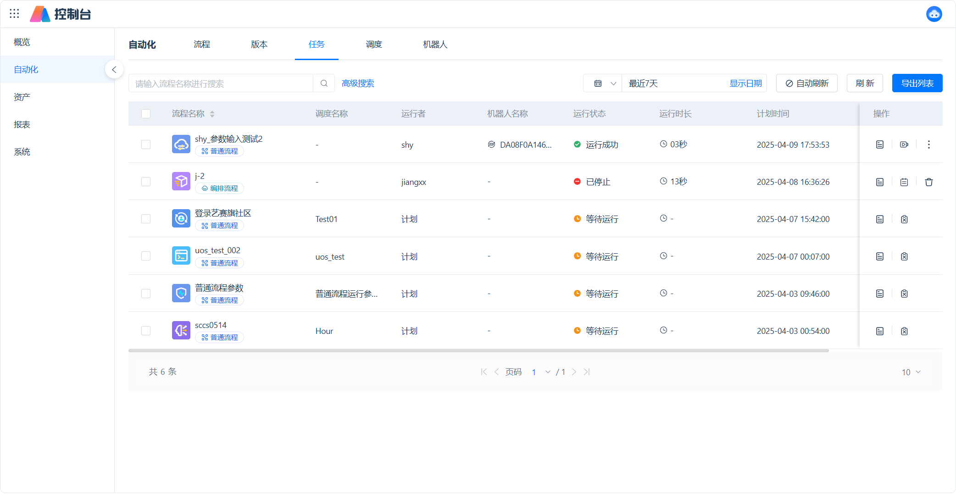This screenshot has width=956, height=494.
Task: View log for sccs0514 task
Action: pyautogui.click(x=879, y=331)
